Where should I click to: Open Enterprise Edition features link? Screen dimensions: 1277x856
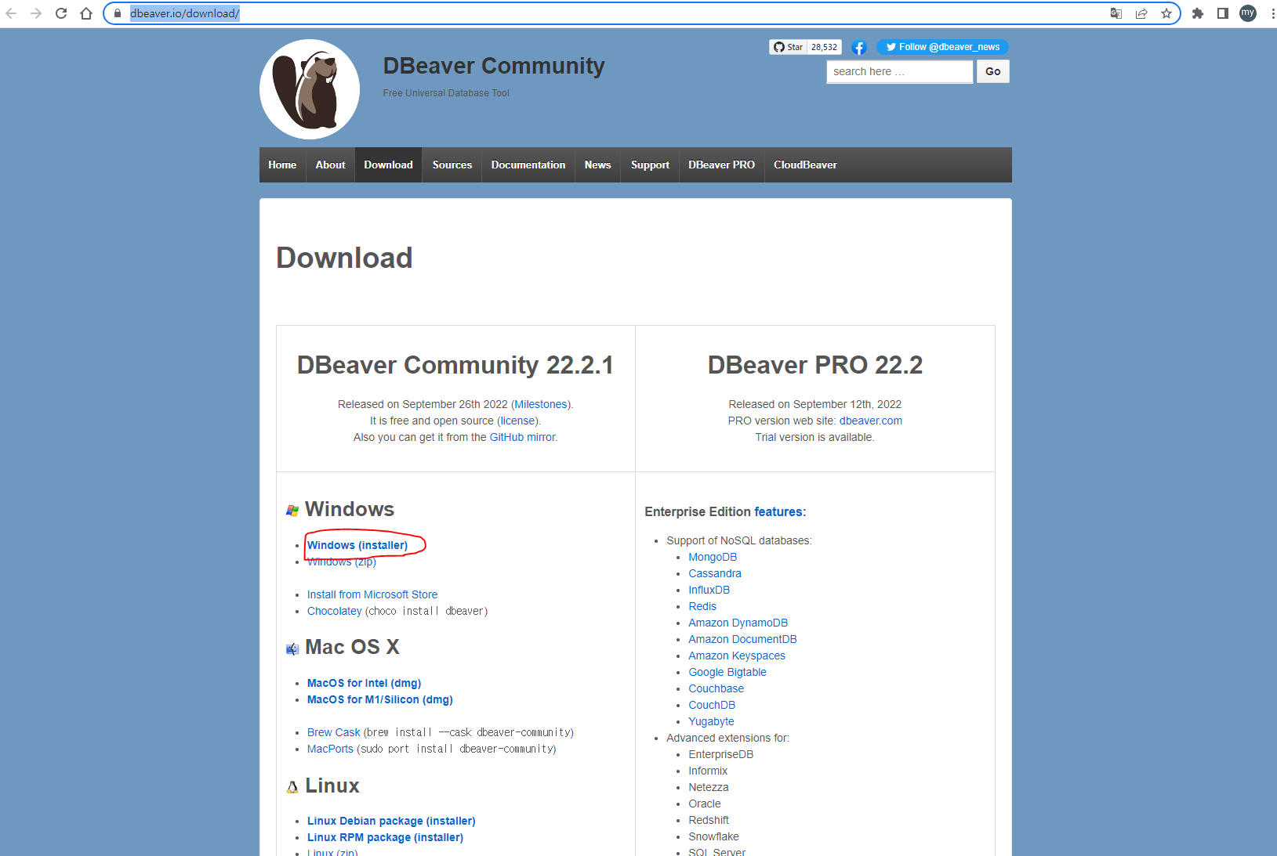pyautogui.click(x=778, y=511)
